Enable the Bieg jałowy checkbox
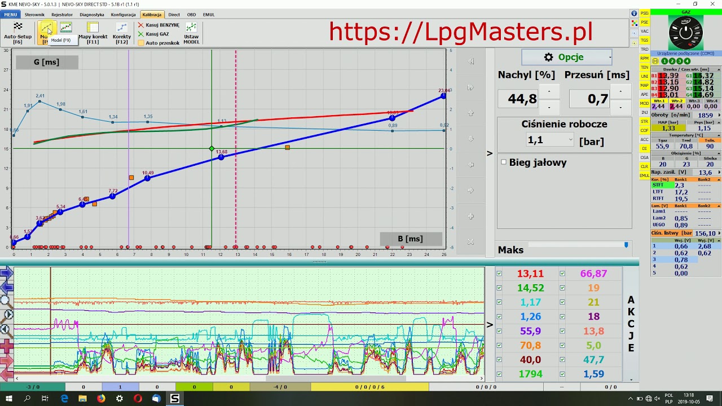Image resolution: width=722 pixels, height=406 pixels. point(504,162)
